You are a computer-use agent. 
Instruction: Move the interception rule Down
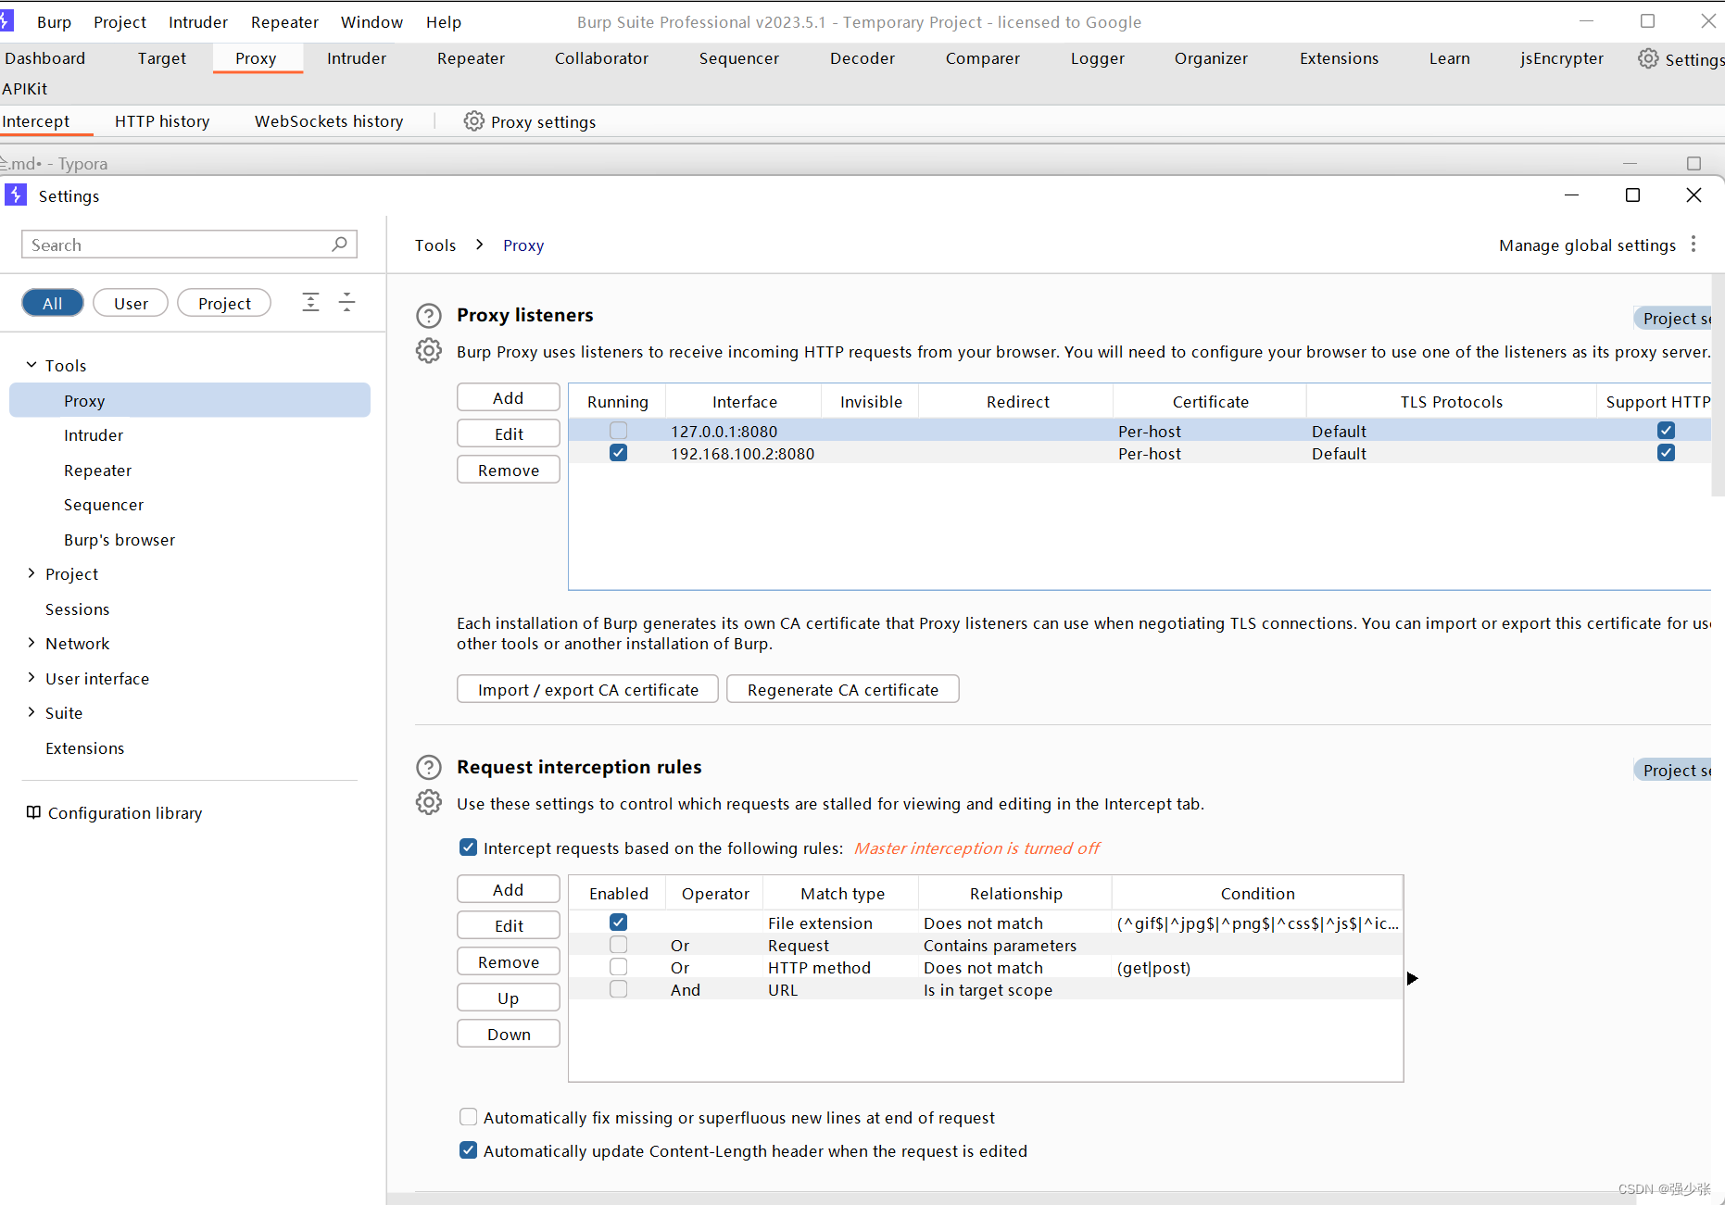509,1034
